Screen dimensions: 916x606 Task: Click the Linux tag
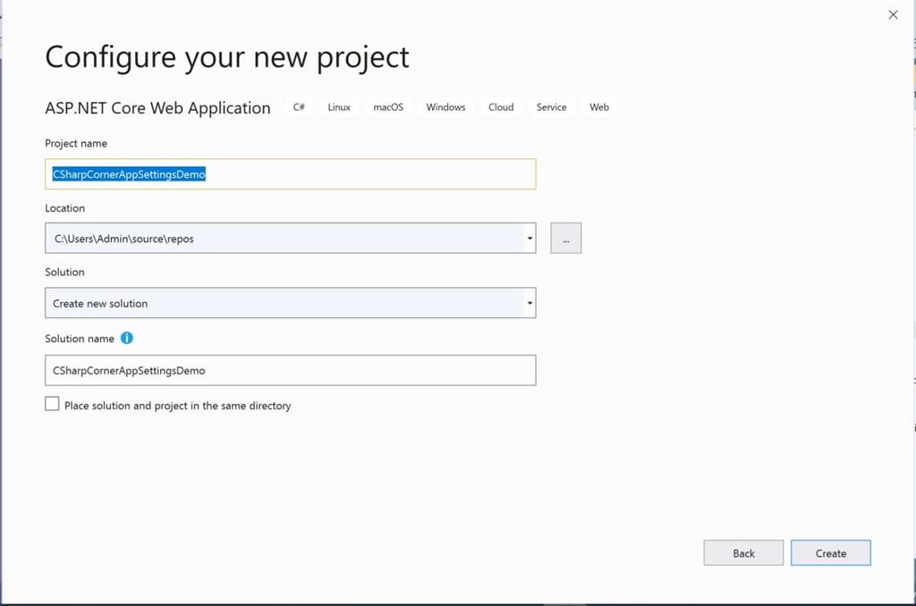point(339,107)
